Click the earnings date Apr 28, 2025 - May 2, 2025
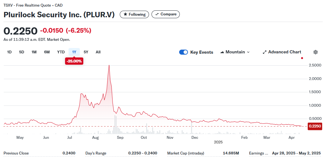The image size is (325, 157). pyautogui.click(x=296, y=153)
